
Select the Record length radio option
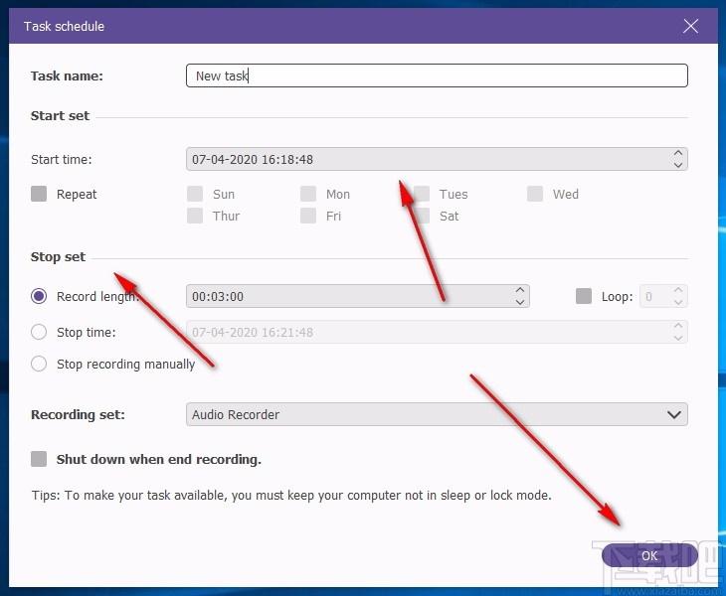click(x=39, y=296)
